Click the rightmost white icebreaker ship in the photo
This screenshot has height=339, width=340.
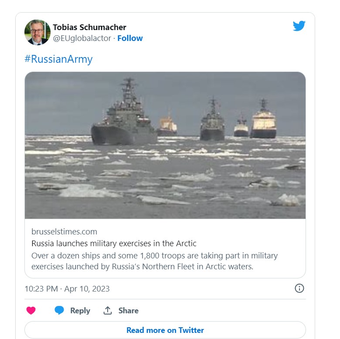pos(263,121)
